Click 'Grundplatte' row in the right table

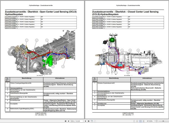[128, 107]
